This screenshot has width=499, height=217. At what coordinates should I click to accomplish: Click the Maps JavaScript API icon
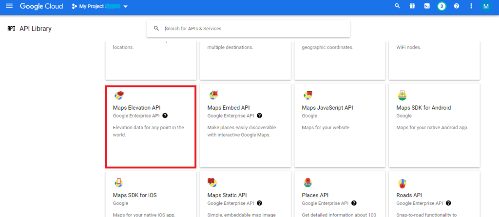tap(308, 95)
